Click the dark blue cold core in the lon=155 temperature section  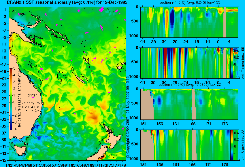172,18
